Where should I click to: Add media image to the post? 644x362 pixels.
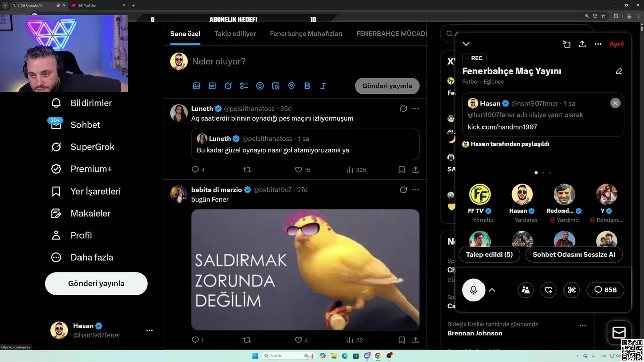(x=196, y=86)
